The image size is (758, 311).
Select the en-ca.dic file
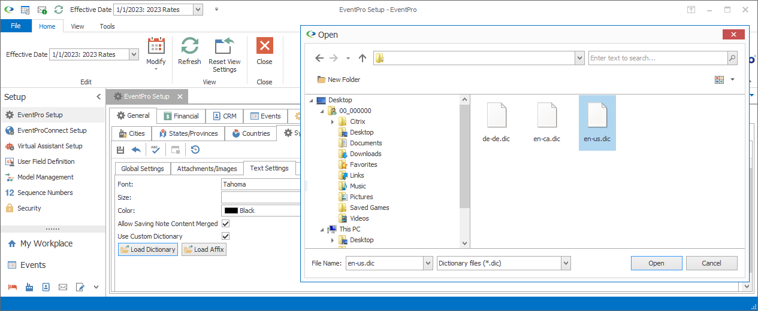[x=546, y=123]
